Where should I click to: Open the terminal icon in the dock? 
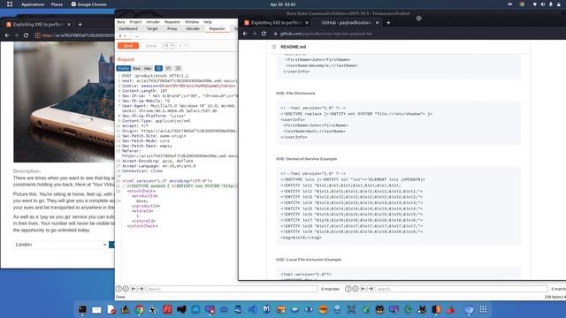click(82, 309)
